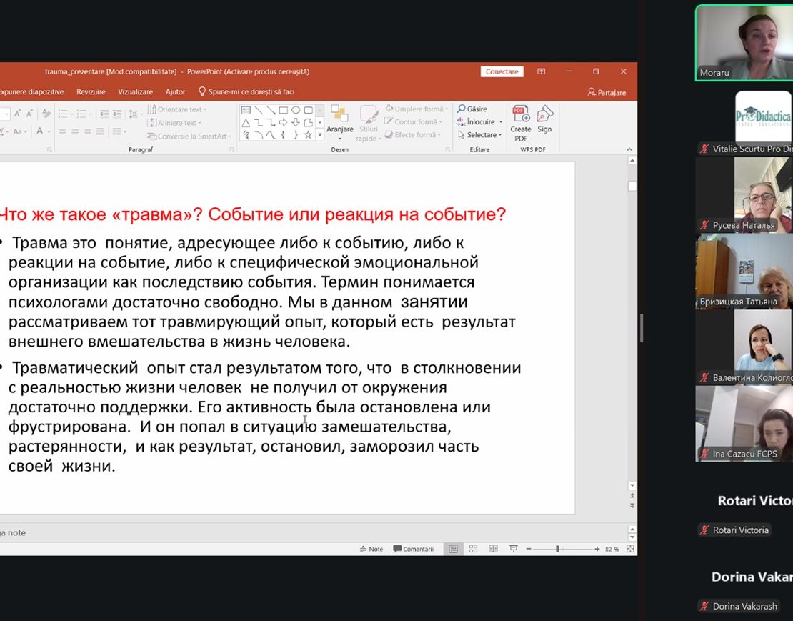Screen dimensions: 793x621
Task: Open Slide Sorter view in status bar
Action: coord(473,549)
